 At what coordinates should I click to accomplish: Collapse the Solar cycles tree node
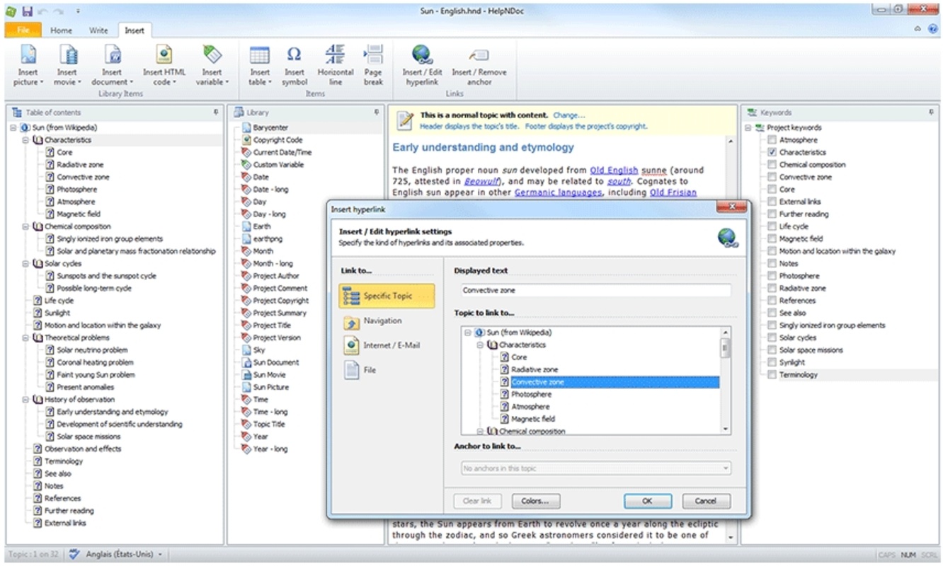click(x=25, y=264)
